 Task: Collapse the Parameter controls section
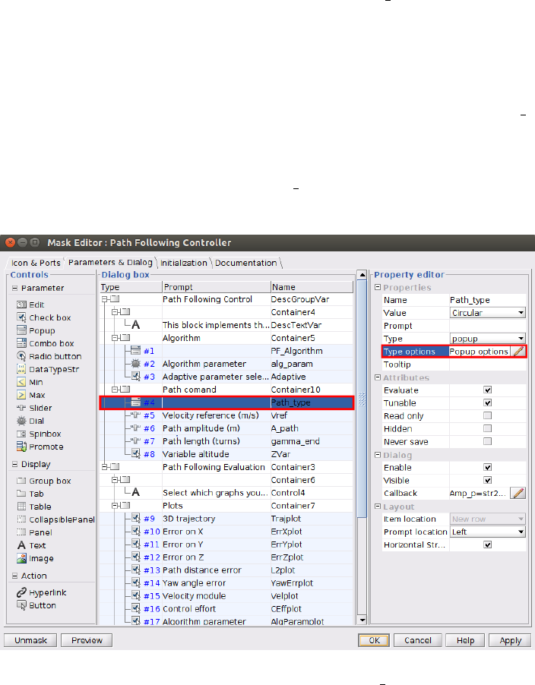click(x=15, y=288)
